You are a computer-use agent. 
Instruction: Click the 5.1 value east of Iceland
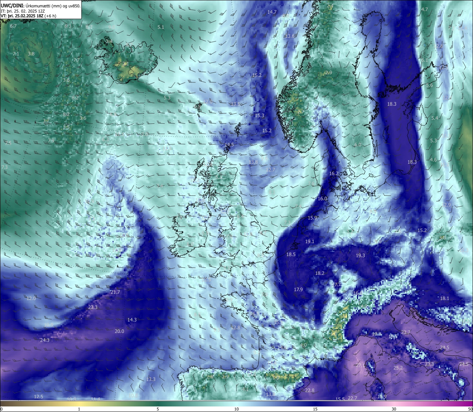point(161,27)
